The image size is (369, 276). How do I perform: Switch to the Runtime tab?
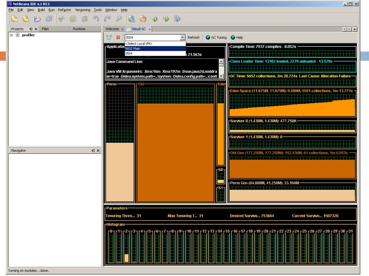click(79, 29)
